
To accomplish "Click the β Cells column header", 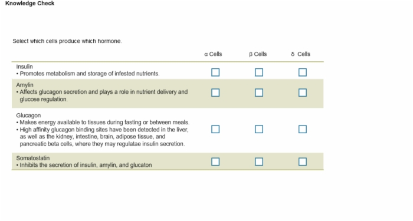I will [x=258, y=54].
